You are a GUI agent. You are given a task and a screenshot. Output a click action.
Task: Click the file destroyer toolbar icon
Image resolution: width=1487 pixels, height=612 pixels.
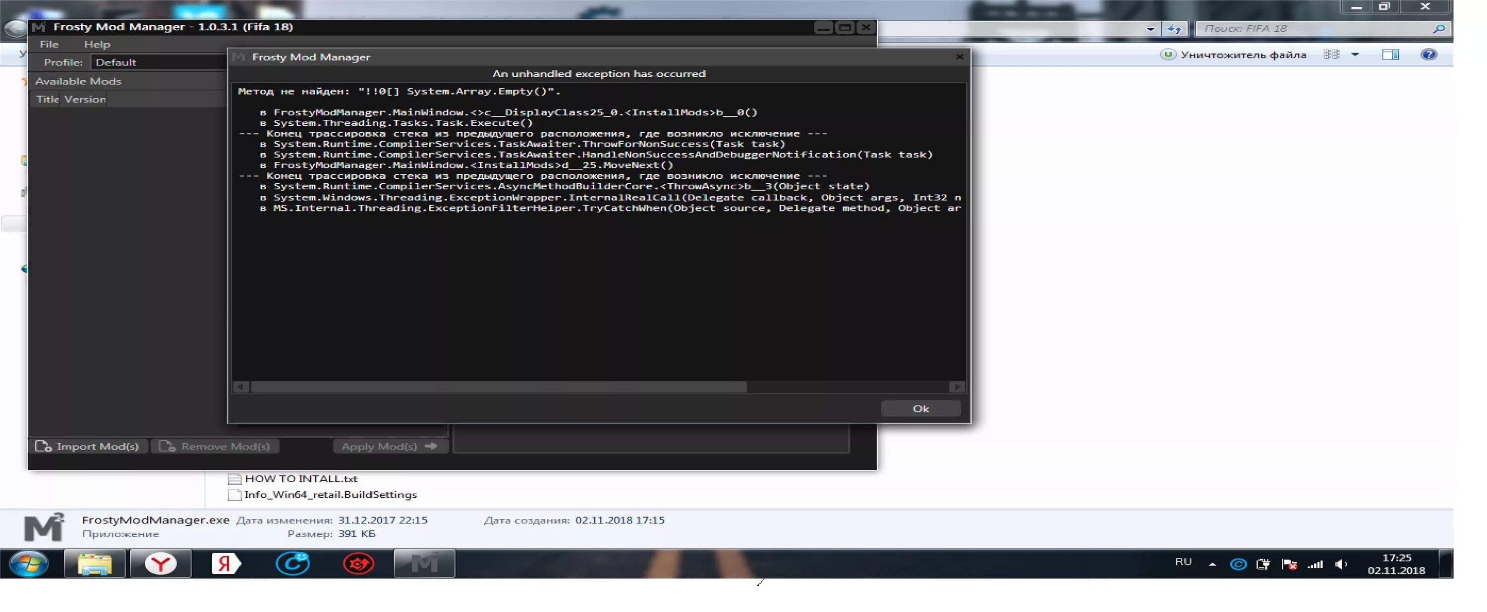(1168, 54)
